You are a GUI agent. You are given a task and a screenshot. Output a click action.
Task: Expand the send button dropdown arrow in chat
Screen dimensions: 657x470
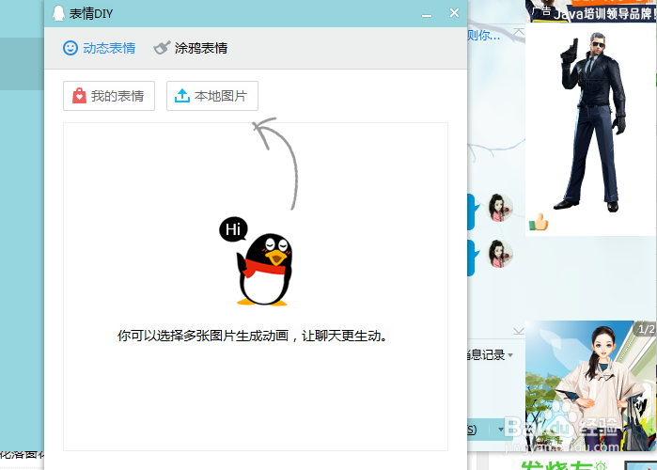(501, 430)
